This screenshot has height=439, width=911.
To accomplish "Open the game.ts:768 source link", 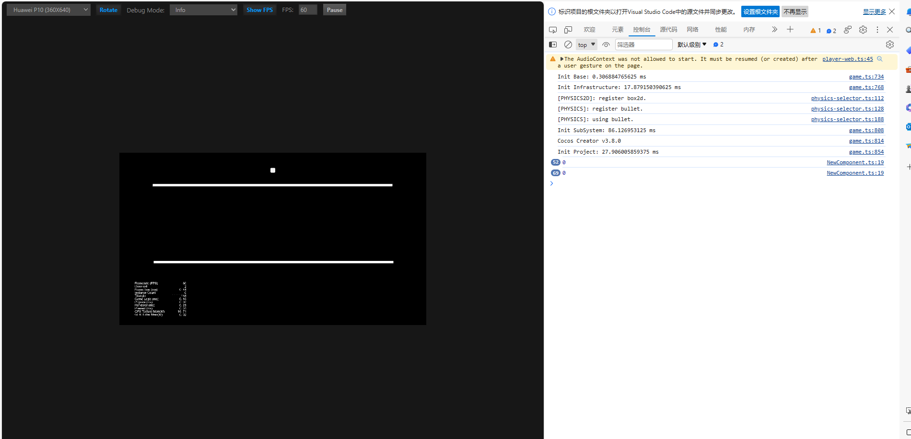I will click(x=866, y=87).
